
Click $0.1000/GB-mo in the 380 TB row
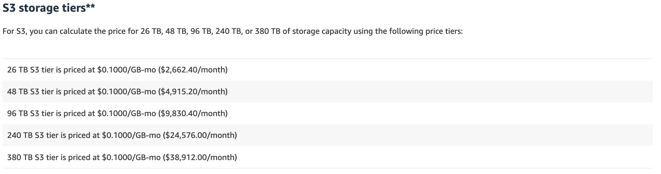coord(131,157)
